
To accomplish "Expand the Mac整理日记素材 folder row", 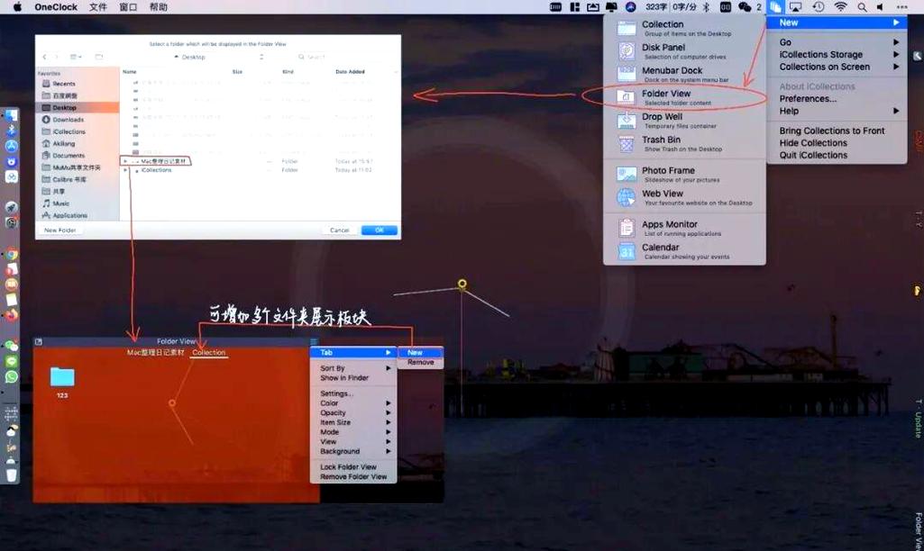I will coord(125,160).
